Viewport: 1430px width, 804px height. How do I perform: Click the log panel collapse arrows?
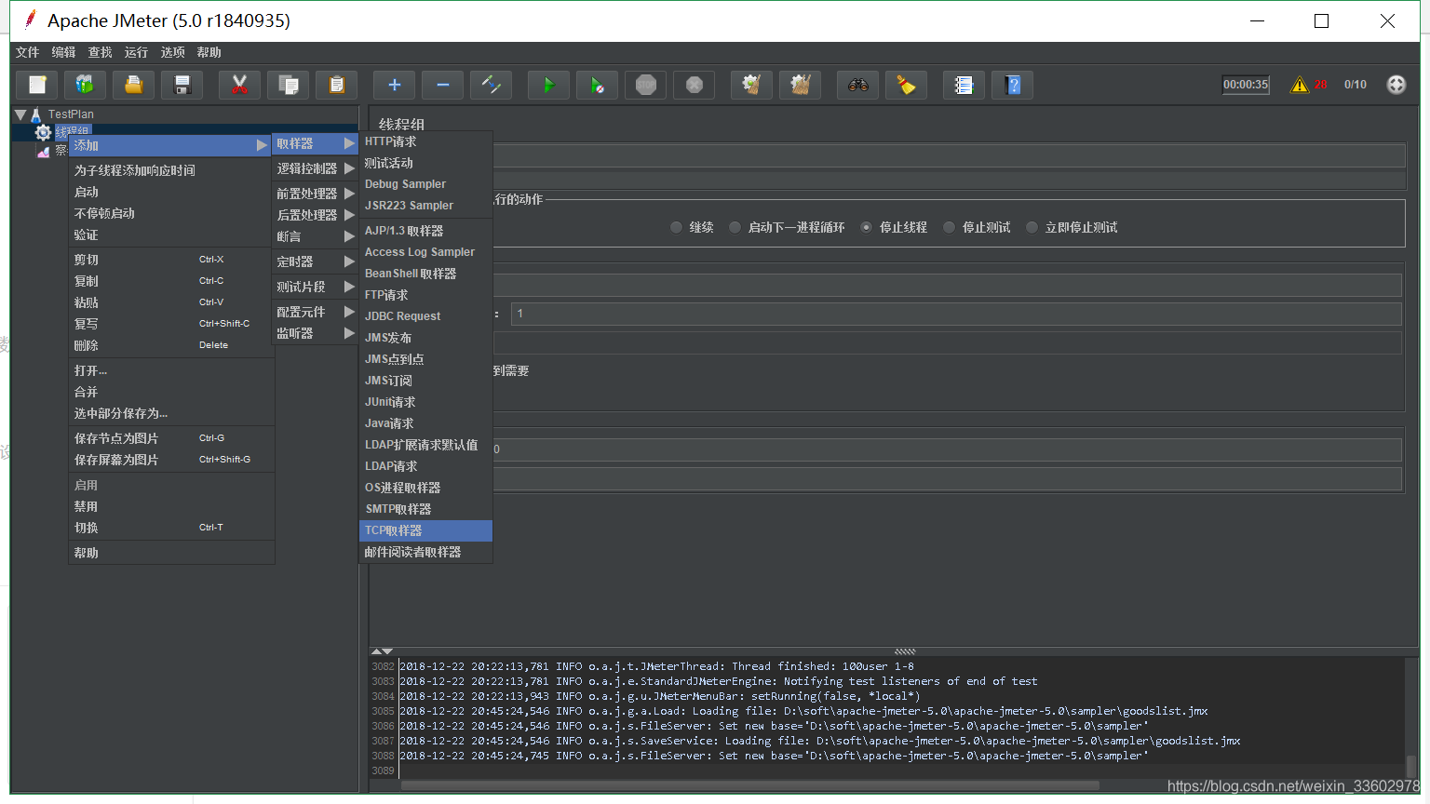coord(382,651)
